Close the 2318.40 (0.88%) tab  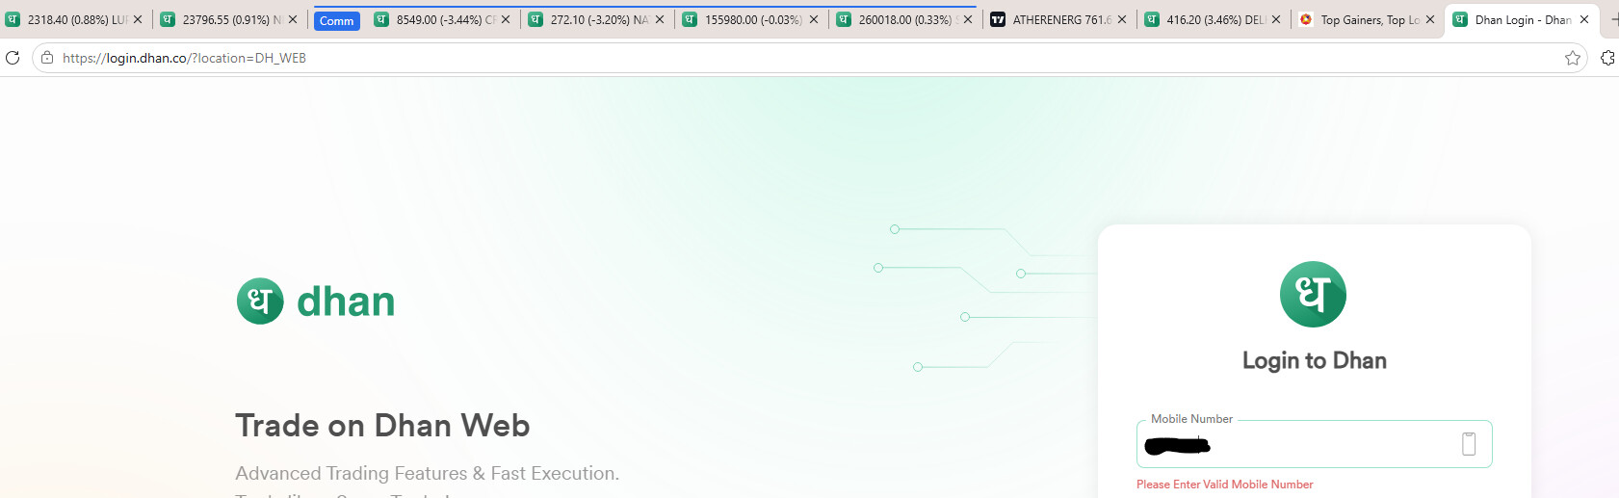pos(138,19)
